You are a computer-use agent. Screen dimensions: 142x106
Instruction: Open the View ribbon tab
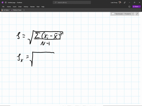pyautogui.click(x=38, y=7)
